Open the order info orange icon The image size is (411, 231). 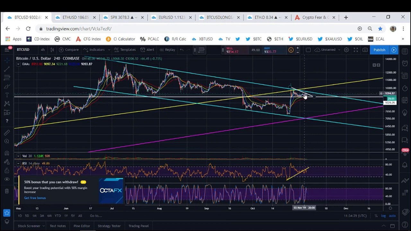tap(291, 50)
